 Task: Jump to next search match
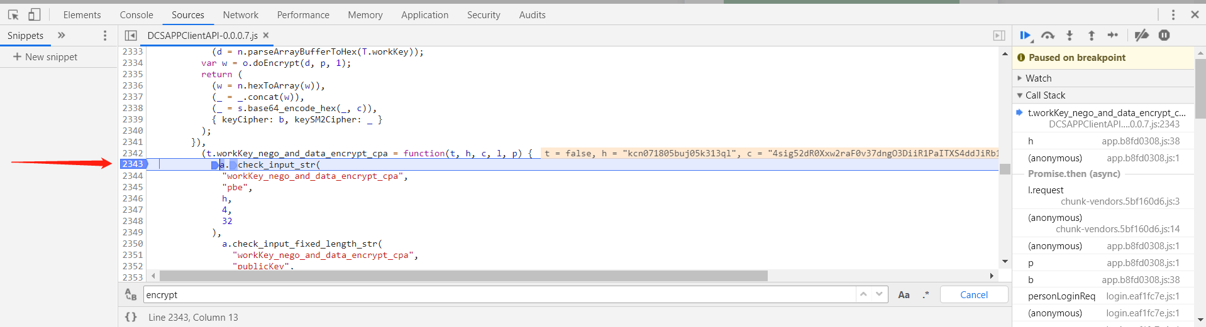879,294
